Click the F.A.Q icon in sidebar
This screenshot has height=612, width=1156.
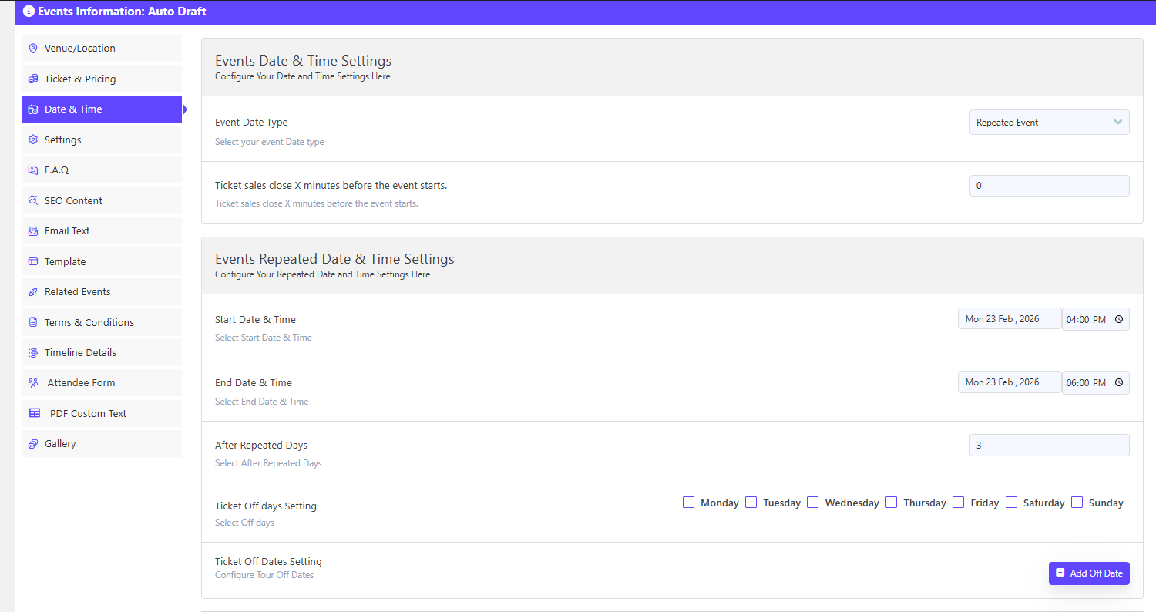[32, 170]
